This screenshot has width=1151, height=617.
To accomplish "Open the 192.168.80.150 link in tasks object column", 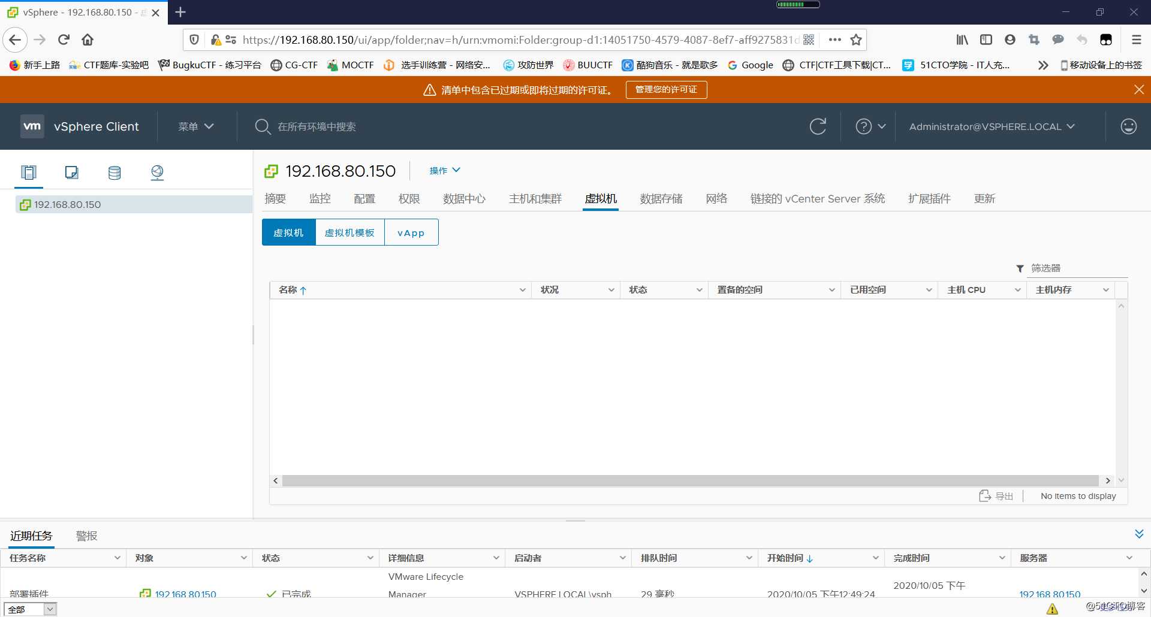I will point(185,594).
